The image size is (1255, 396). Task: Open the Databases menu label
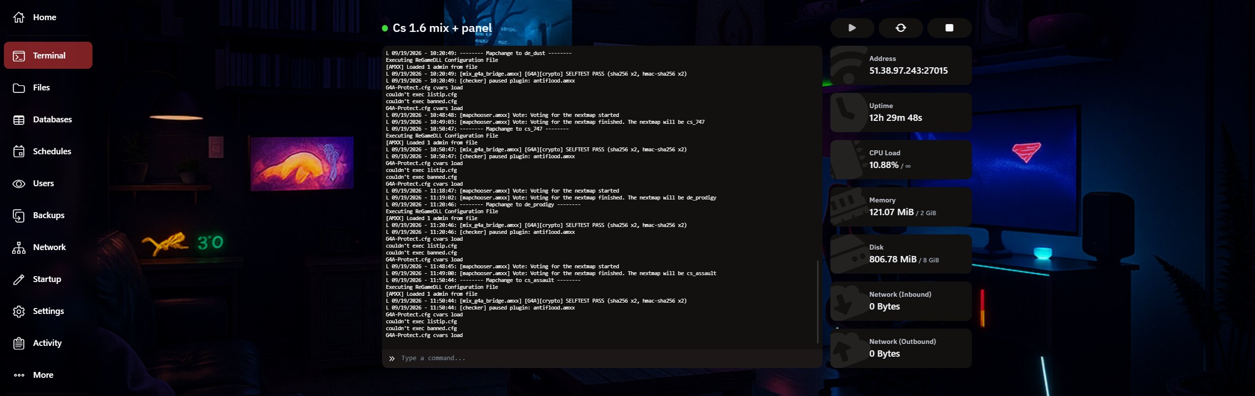point(53,119)
